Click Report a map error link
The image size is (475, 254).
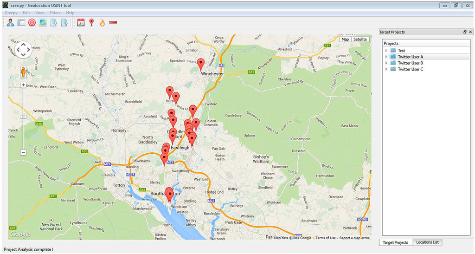[354, 238]
